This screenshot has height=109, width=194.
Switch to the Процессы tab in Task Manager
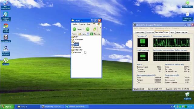coord(150,32)
